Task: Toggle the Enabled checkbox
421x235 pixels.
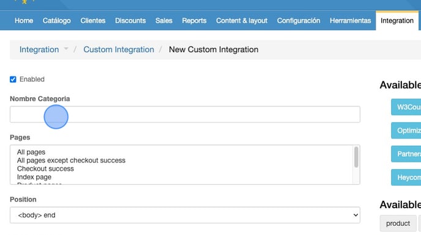Action: pyautogui.click(x=13, y=79)
